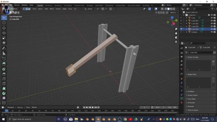Open the Window menu
Image resolution: width=217 pixels, height=122 pixels.
24,5
